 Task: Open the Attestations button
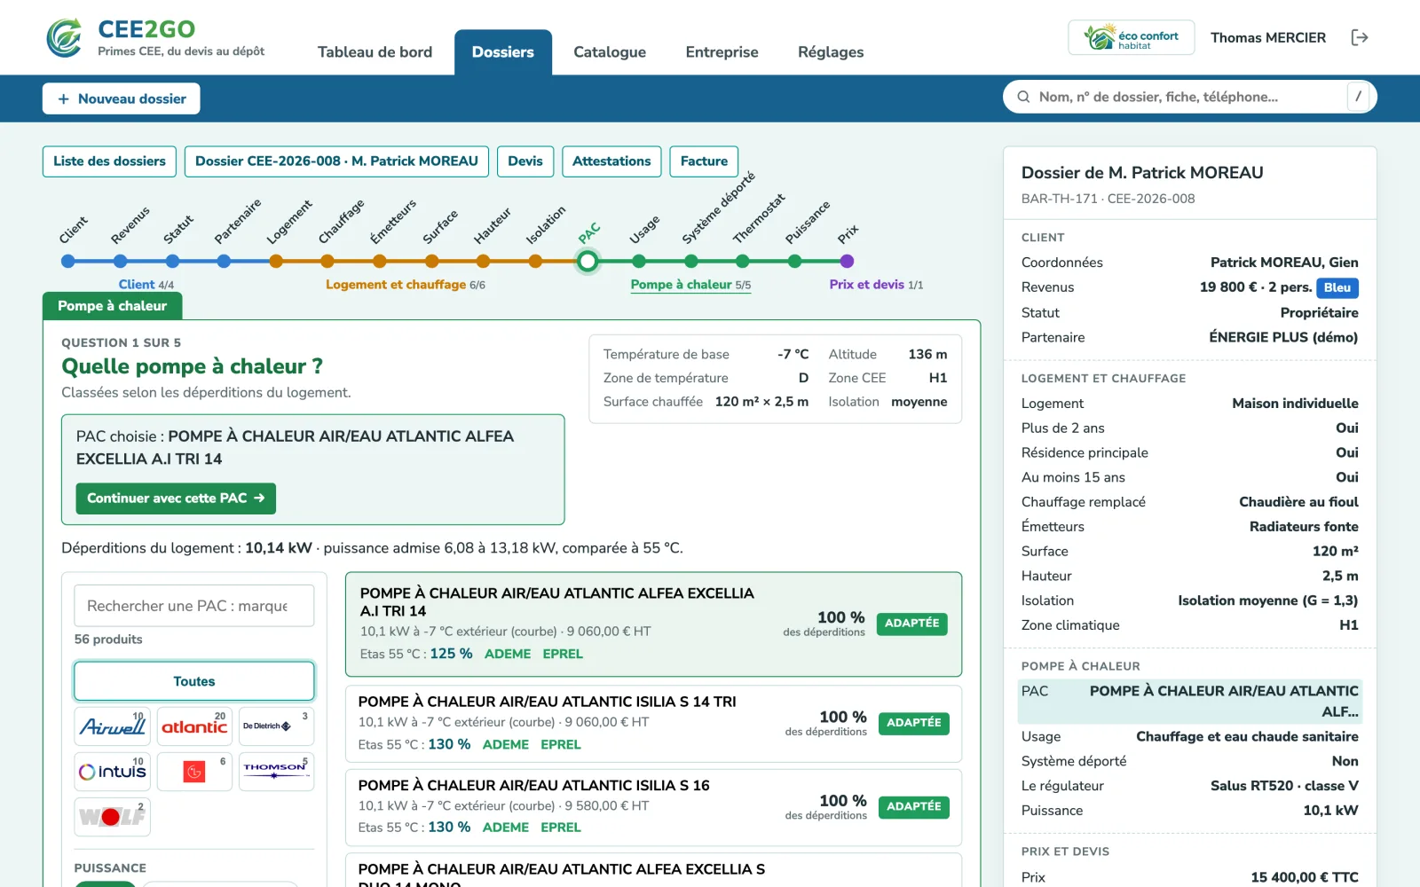[611, 161]
